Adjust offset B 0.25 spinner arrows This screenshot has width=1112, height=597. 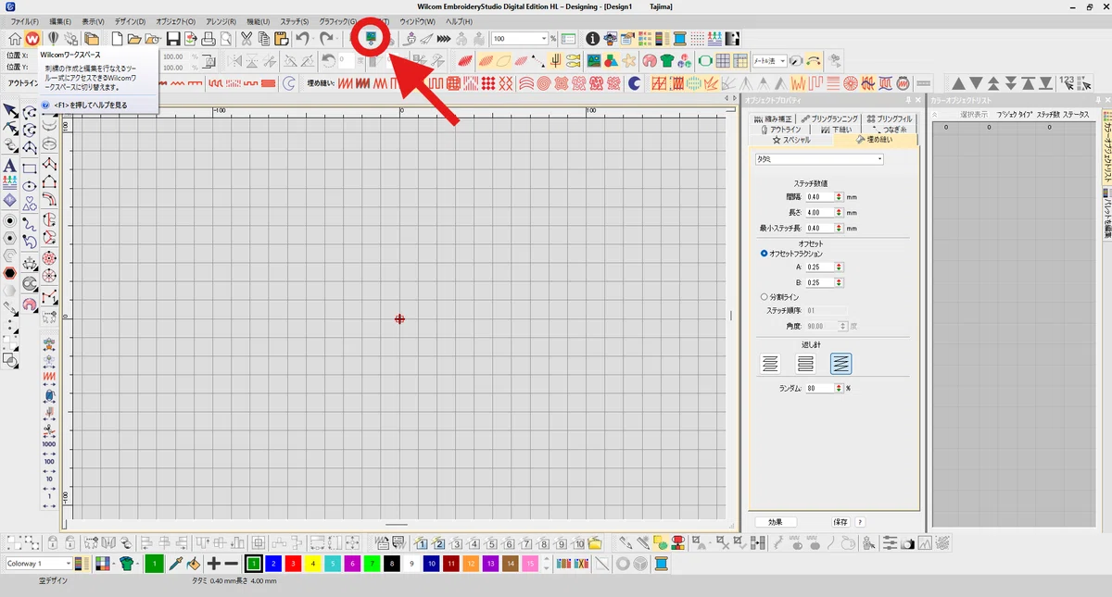pos(839,282)
